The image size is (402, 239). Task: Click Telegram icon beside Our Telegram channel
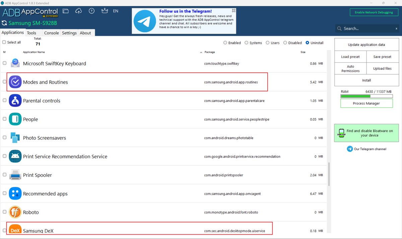350,149
